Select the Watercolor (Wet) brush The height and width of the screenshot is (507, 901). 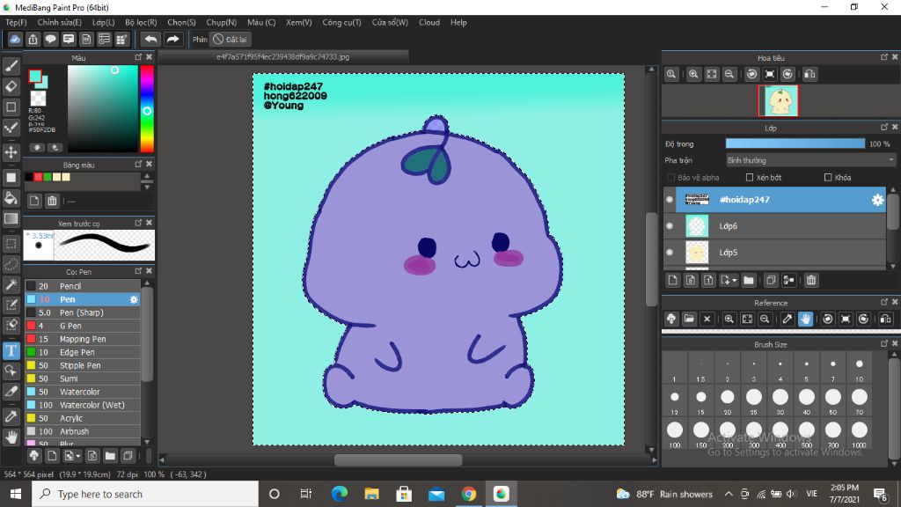click(92, 405)
